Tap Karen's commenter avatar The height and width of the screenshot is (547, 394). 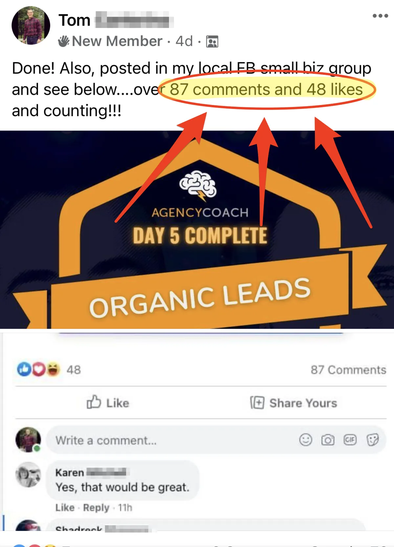(28, 474)
